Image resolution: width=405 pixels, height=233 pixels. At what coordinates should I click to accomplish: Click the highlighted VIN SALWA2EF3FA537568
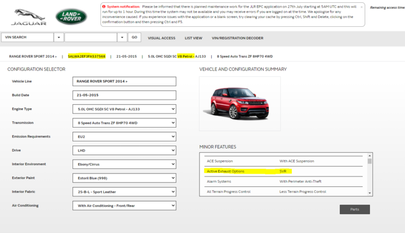(86, 57)
